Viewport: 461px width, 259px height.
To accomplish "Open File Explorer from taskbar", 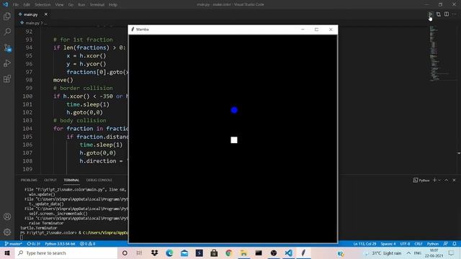I will click(243, 253).
